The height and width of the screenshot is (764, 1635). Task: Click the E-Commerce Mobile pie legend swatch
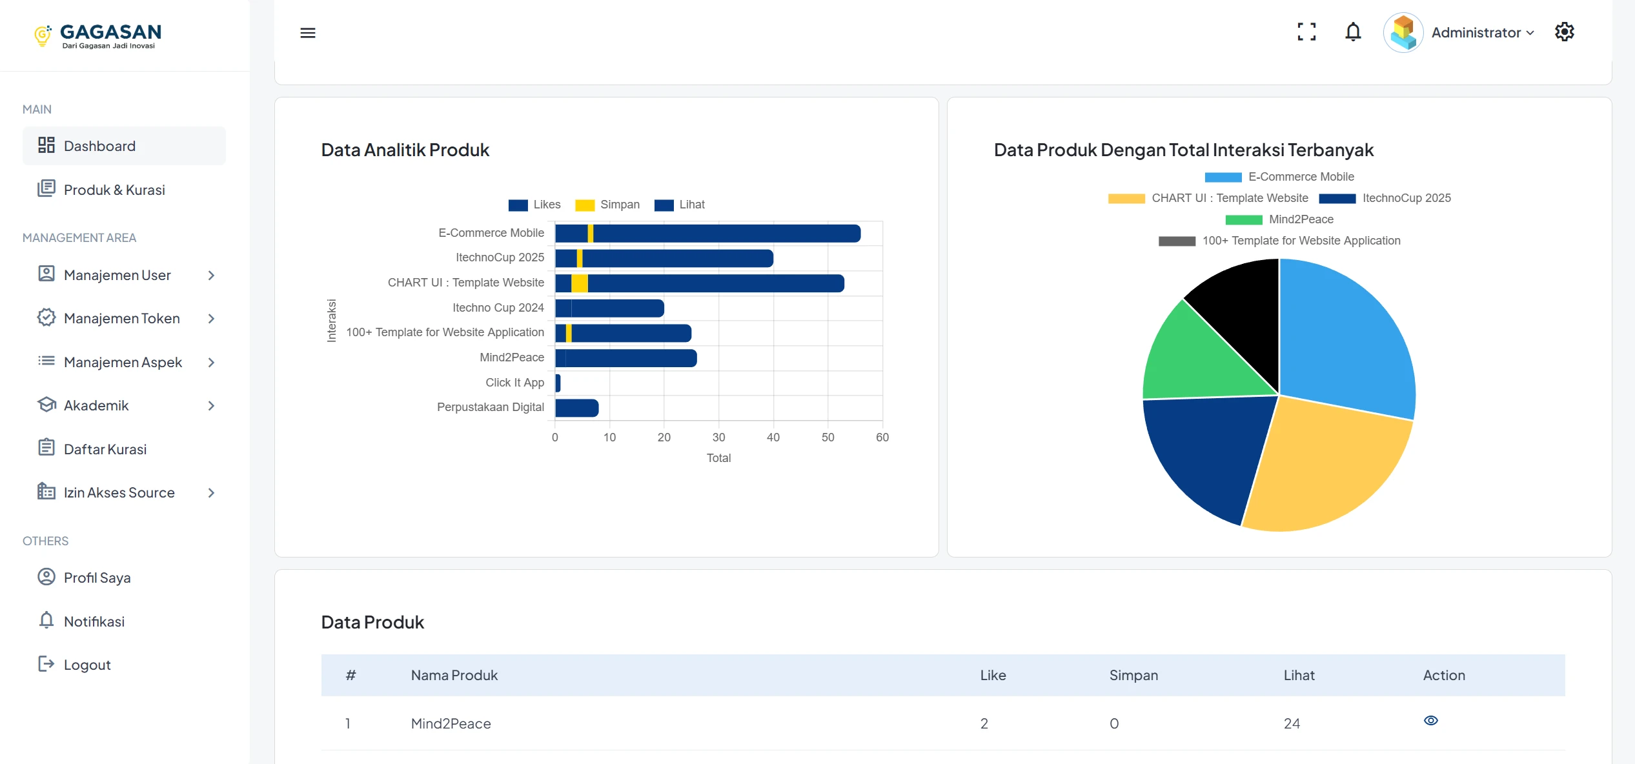(1223, 177)
